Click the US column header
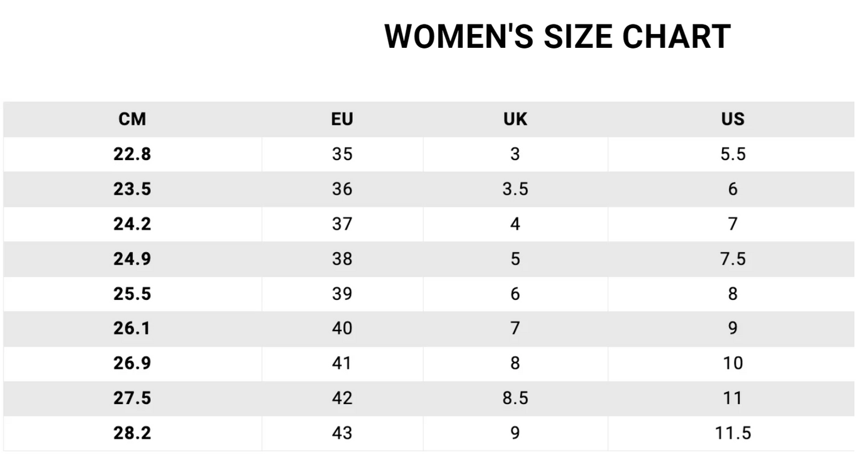This screenshot has height=456, width=863. 733,120
